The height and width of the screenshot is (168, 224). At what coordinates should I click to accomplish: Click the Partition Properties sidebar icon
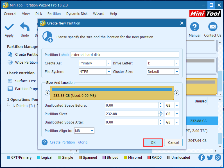tap(10, 89)
